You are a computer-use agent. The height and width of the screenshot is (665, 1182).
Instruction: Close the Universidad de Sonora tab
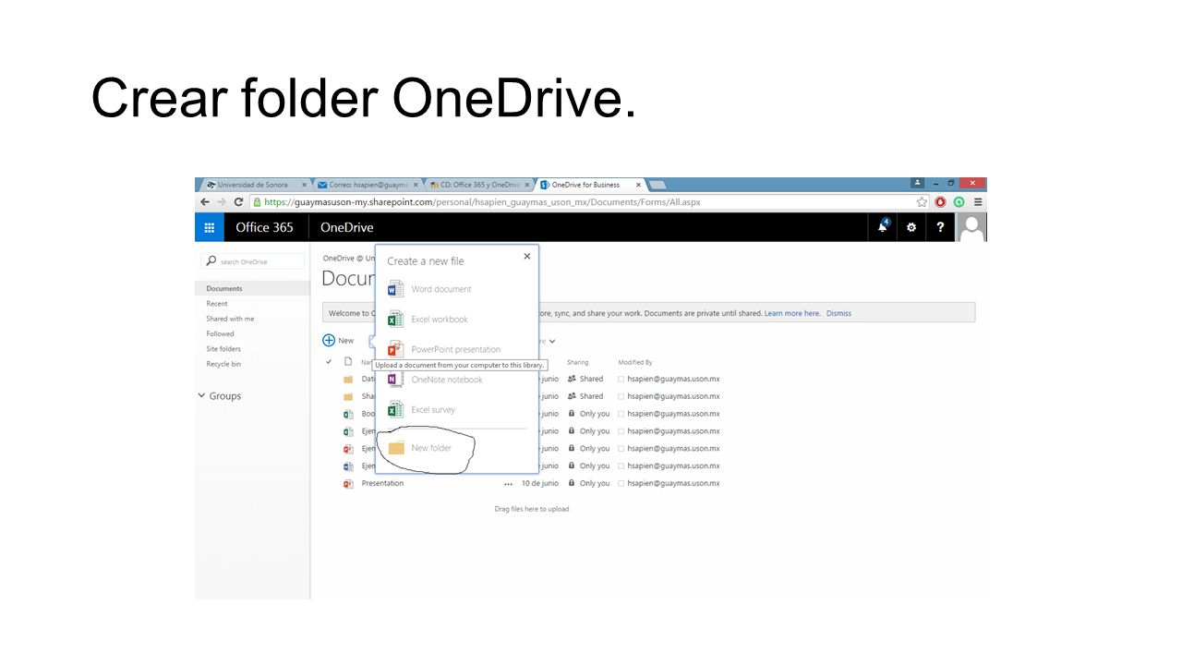coord(304,185)
